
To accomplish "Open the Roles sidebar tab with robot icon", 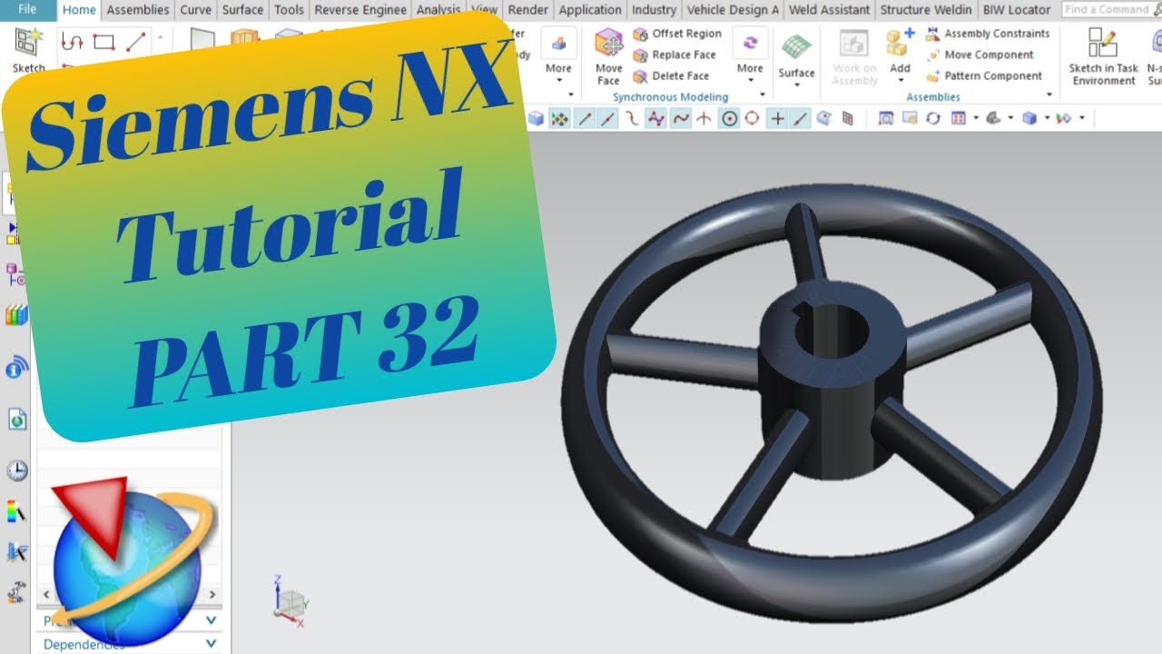I will (x=17, y=592).
